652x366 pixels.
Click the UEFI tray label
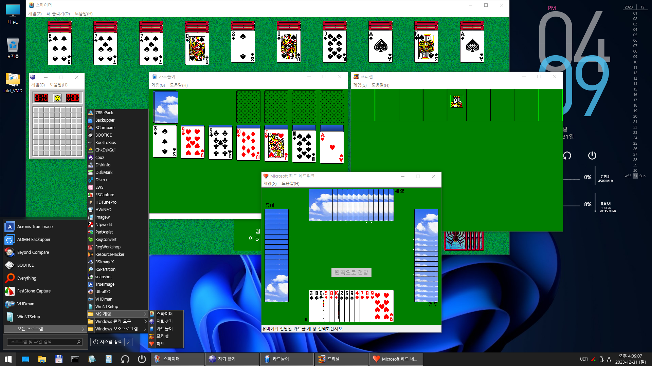[x=584, y=359]
